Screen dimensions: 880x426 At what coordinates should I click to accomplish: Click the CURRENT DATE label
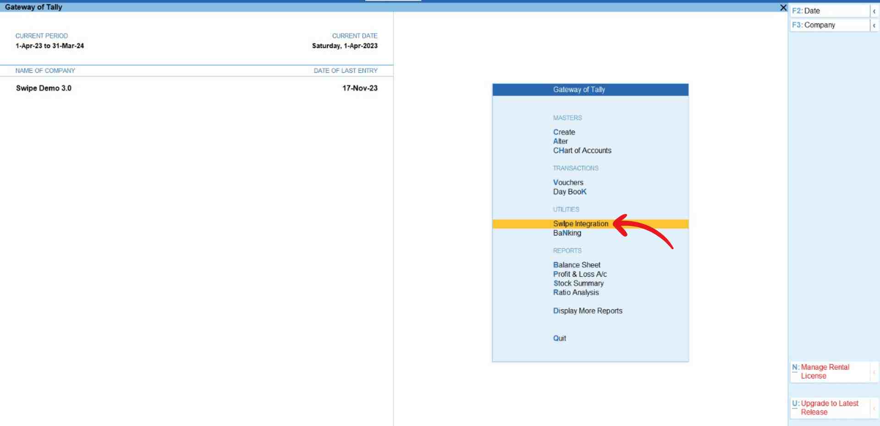pos(355,36)
